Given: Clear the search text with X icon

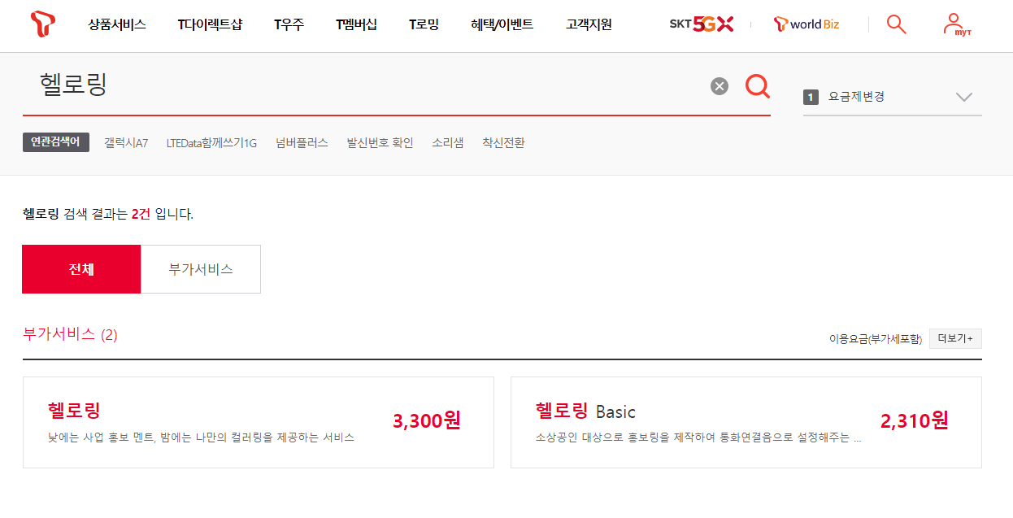Looking at the screenshot, I should click(x=720, y=86).
